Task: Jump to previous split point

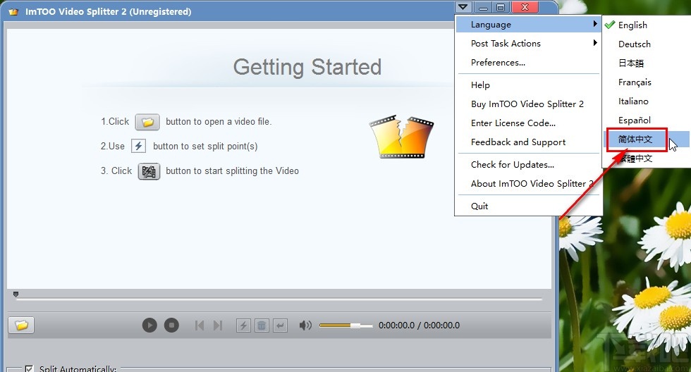Action: (x=199, y=325)
